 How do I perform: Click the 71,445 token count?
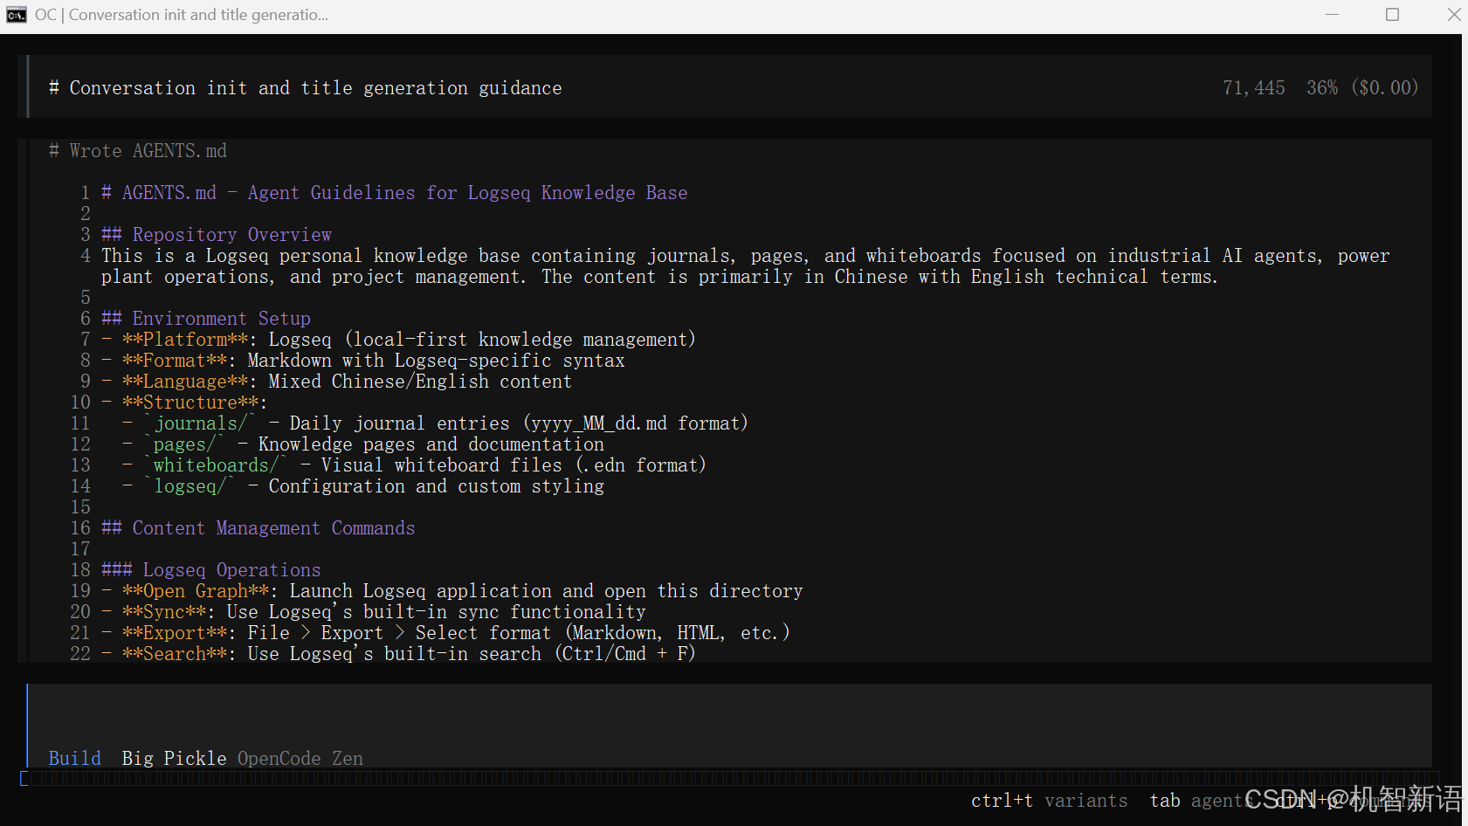(1253, 88)
